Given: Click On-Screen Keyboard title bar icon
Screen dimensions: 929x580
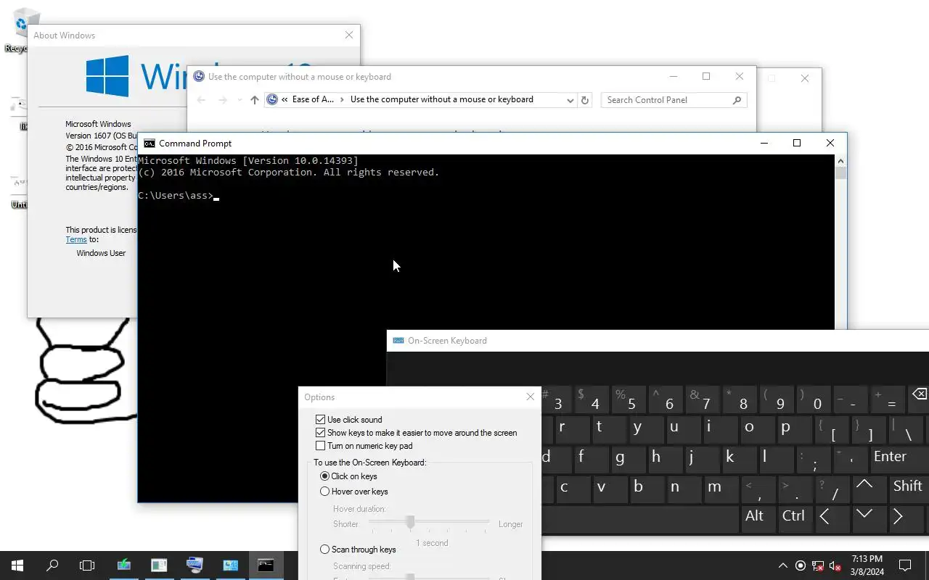Looking at the screenshot, I should pos(398,341).
